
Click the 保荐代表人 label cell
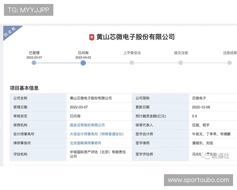point(160,125)
